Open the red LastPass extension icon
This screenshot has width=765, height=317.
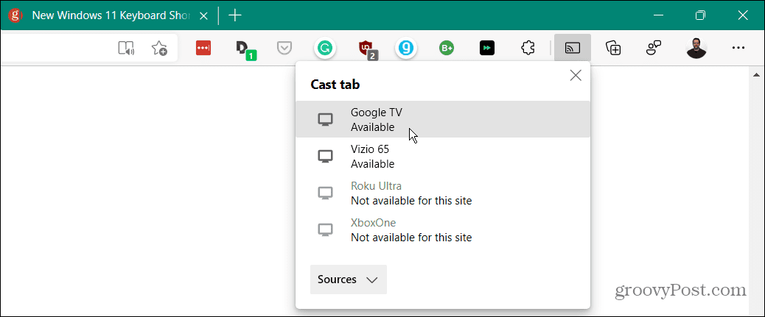(203, 48)
